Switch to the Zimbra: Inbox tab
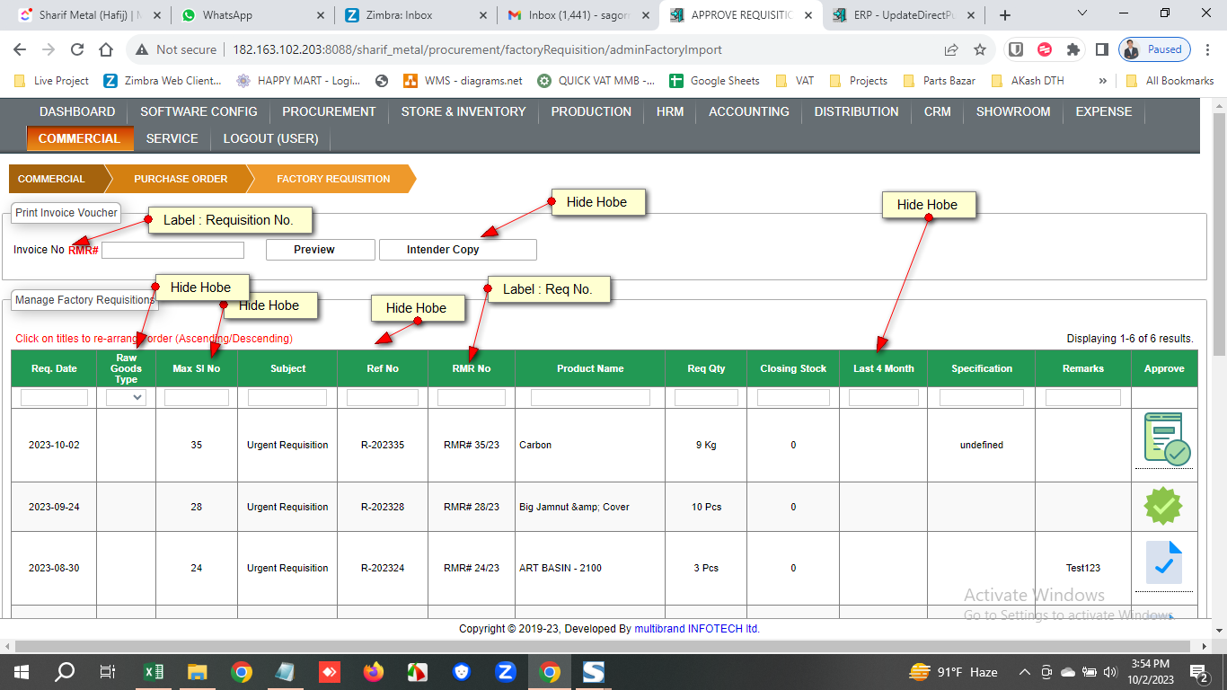 (x=413, y=15)
